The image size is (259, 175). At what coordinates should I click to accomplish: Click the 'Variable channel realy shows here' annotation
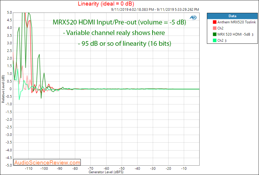click(114, 33)
